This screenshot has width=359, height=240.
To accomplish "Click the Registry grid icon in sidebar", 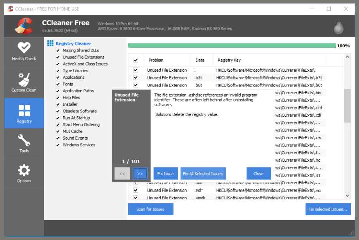I will point(24,111).
